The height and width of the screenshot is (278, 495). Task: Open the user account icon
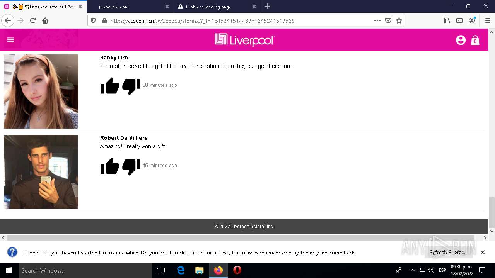click(461, 40)
